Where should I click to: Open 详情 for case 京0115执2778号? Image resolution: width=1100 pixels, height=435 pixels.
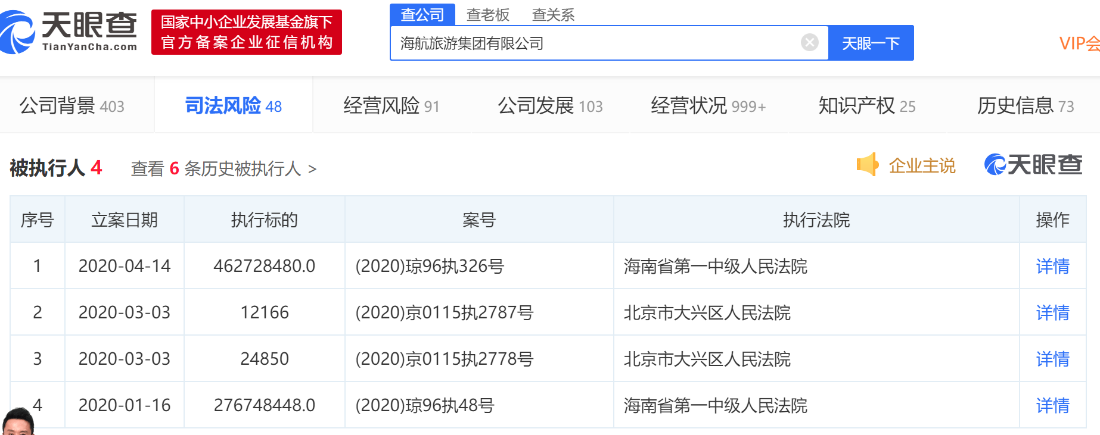[1052, 359]
